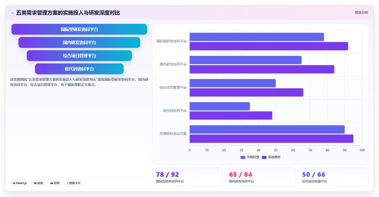Toggle the 关键权重 legend swatch
Screen dimensions: 379x197
click(x=243, y=157)
